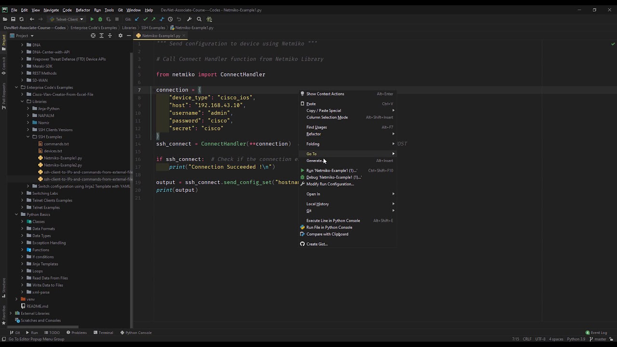Click the Git push arrow icon
This screenshot has height=347, width=617.
click(x=153, y=19)
